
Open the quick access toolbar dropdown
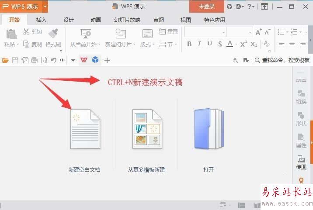[73, 60]
